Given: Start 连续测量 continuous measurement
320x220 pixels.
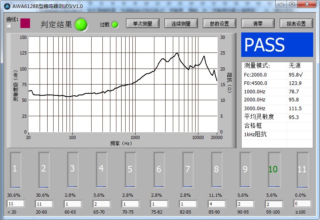Looking at the screenshot, I should click(181, 24).
